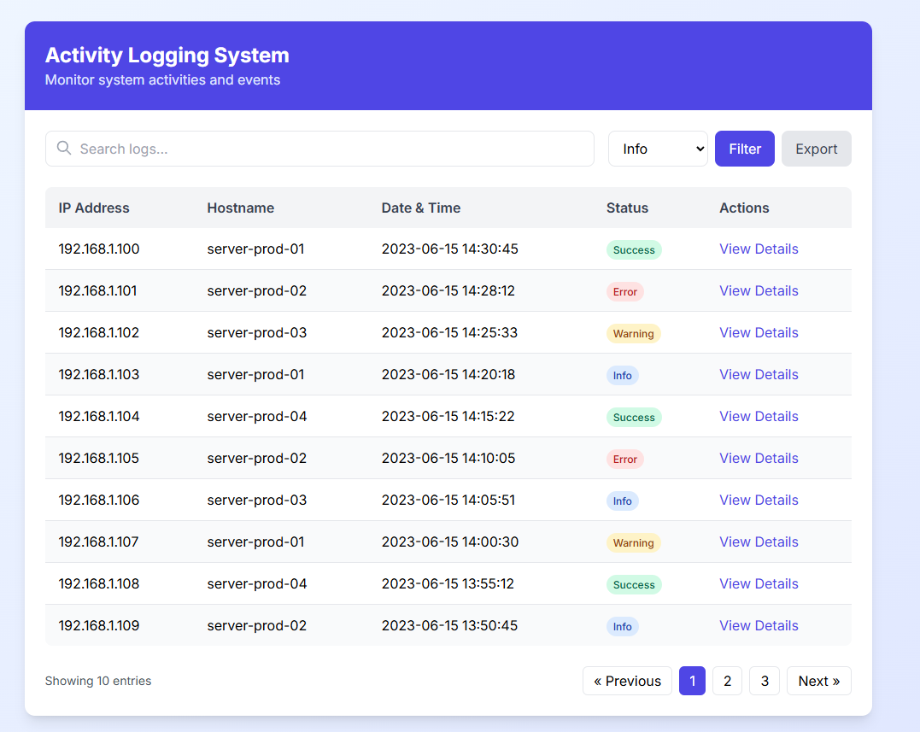Click timestamp 2023-06-15 14:05:51
This screenshot has height=732, width=920.
(448, 500)
